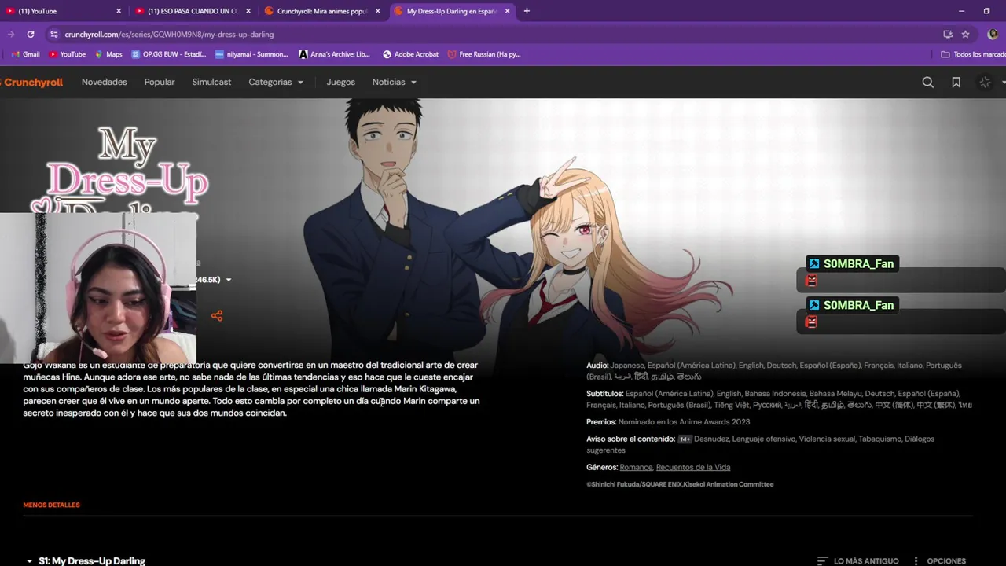Open the niiyamai Summoner bookmark
This screenshot has height=566, width=1006.
pos(251,54)
